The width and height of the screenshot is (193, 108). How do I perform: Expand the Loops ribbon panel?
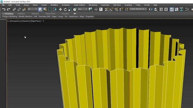tap(61, 16)
